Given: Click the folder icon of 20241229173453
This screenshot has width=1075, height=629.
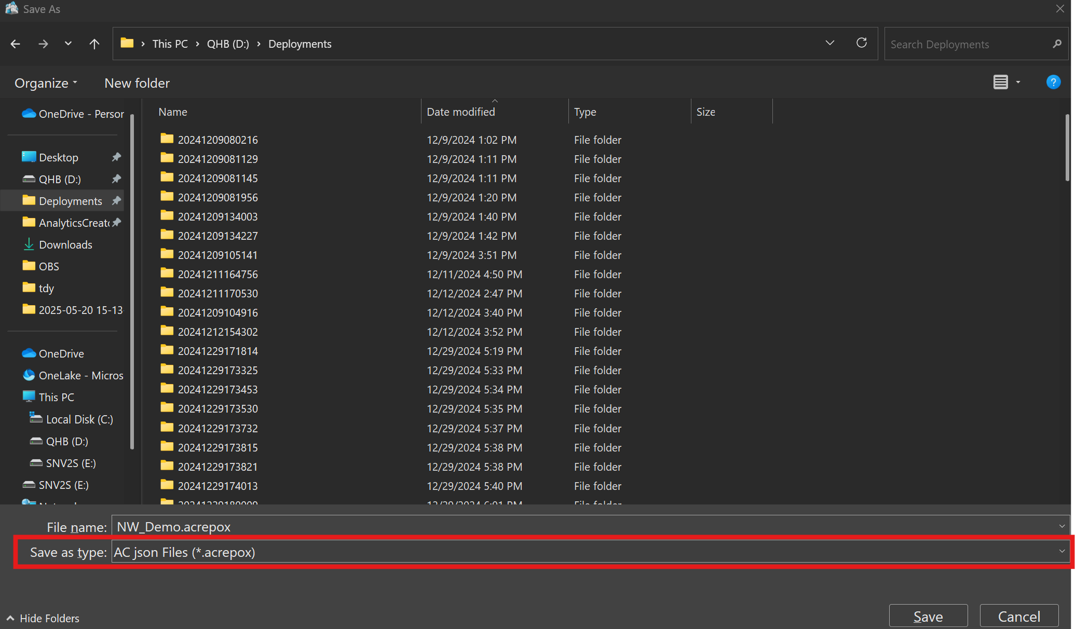Looking at the screenshot, I should click(167, 388).
